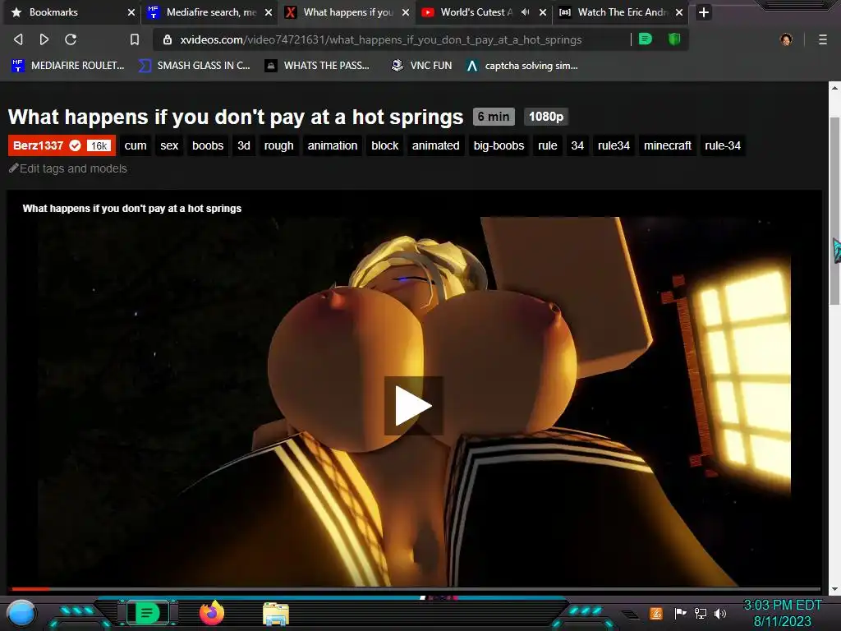
Task: Open the green shield extension icon
Action: (x=674, y=39)
